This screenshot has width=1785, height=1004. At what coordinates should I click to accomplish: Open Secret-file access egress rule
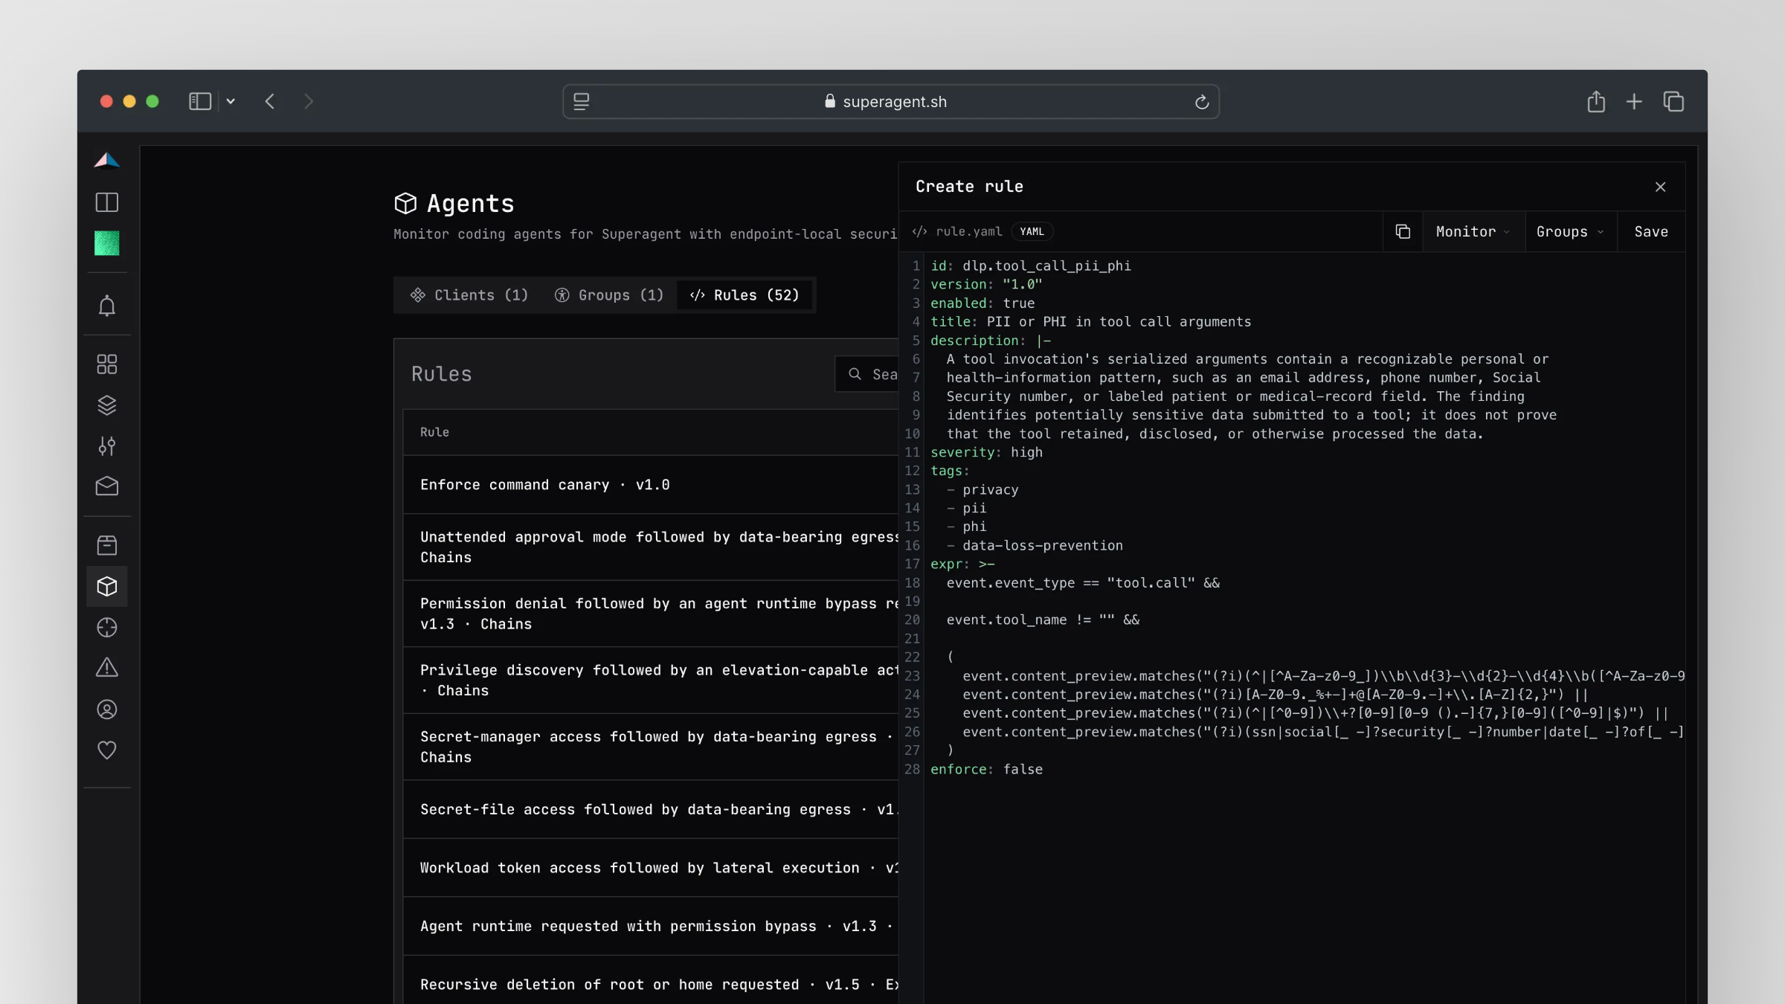pyautogui.click(x=651, y=809)
